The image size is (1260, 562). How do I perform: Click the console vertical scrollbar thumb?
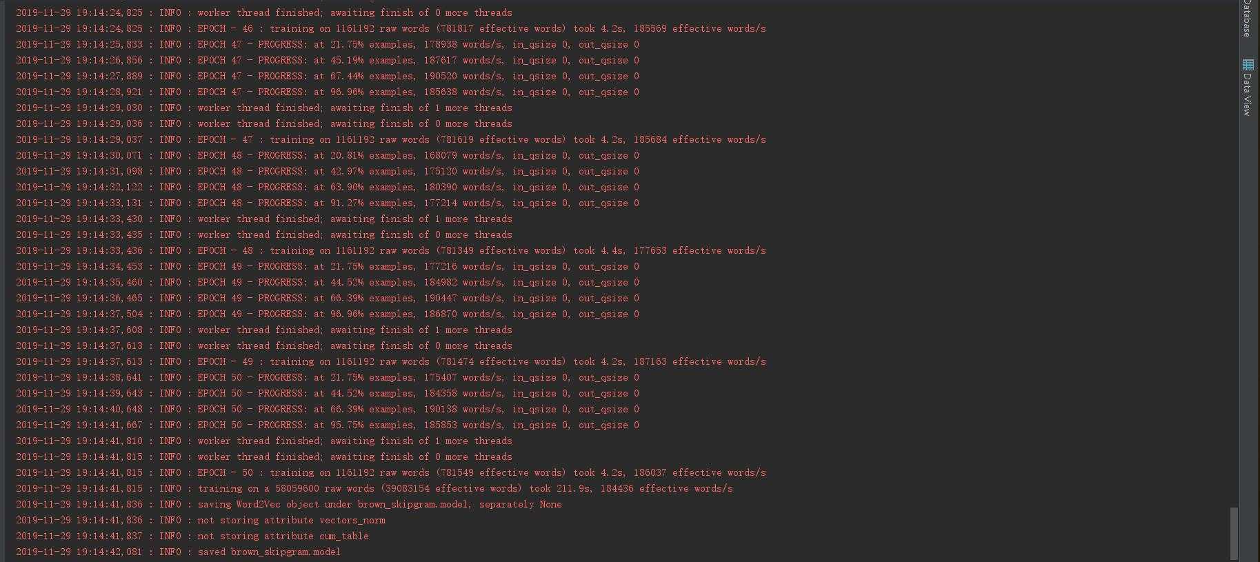pos(1234,533)
